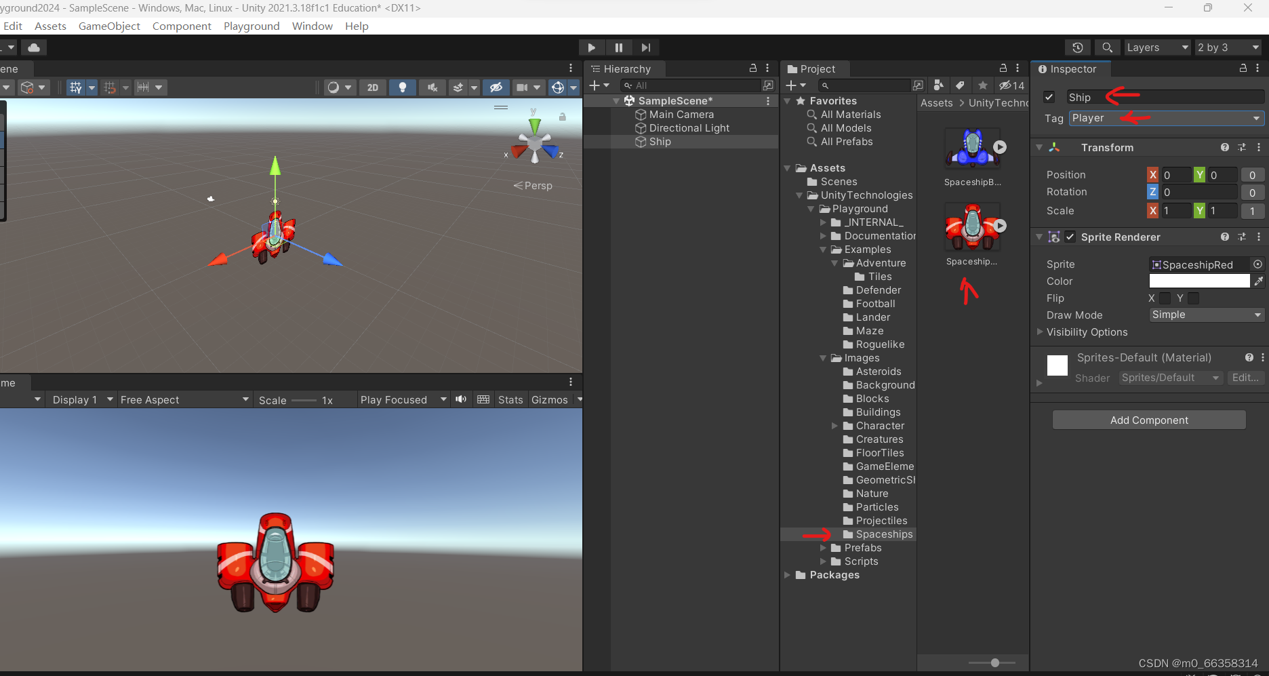
Task: Collapse the Transform component
Action: pyautogui.click(x=1039, y=147)
